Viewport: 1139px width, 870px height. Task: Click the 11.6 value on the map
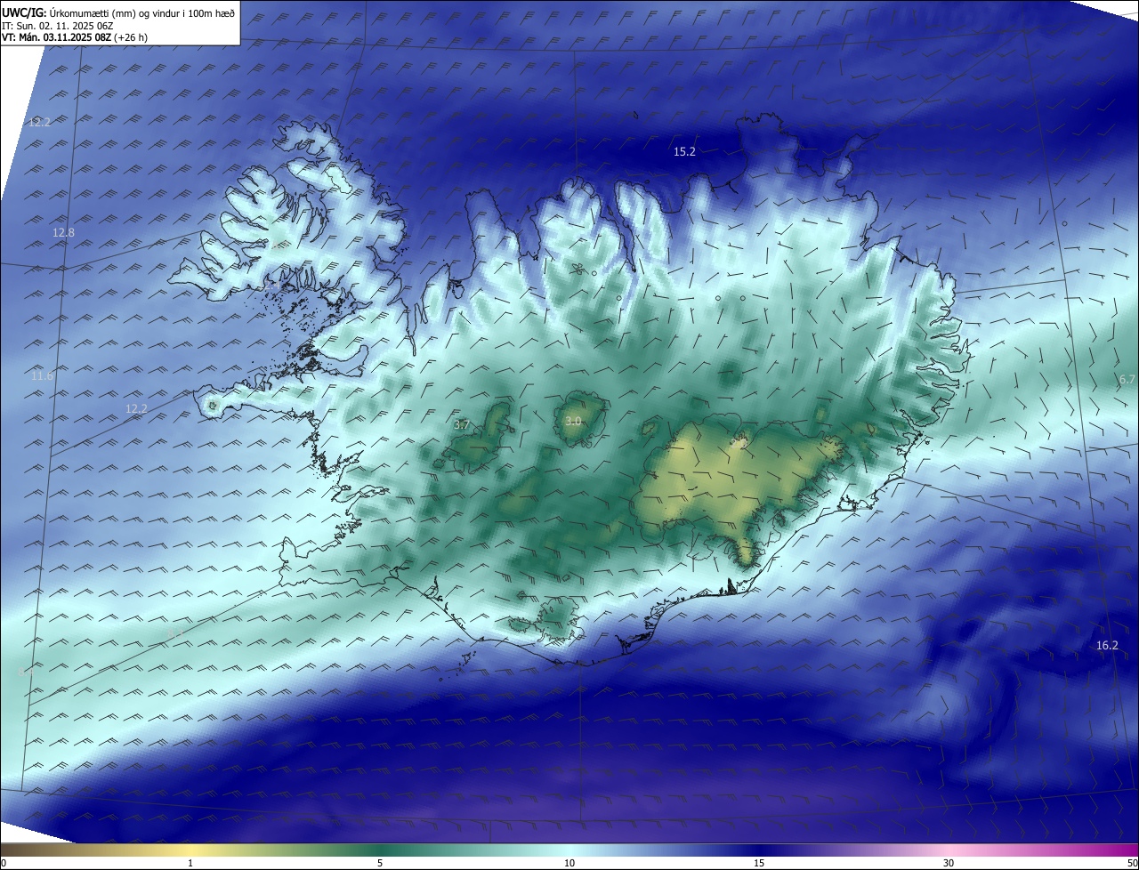point(43,376)
